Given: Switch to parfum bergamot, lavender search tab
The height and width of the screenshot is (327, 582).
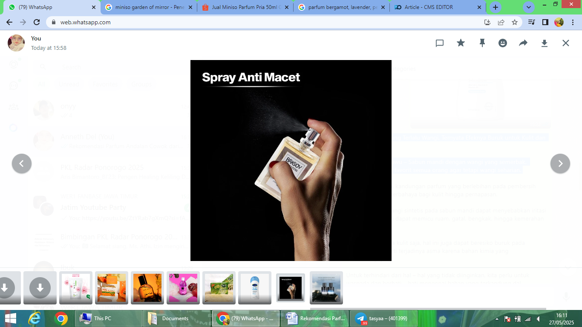Looking at the screenshot, I should click(x=342, y=7).
